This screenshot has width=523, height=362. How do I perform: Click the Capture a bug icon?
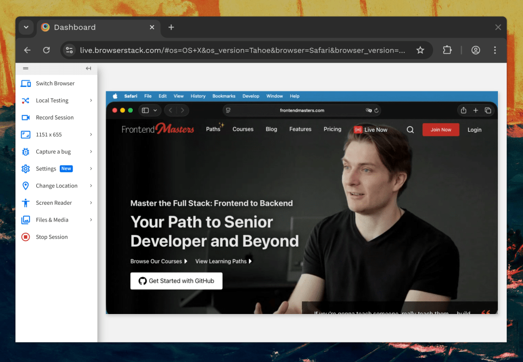tap(26, 152)
